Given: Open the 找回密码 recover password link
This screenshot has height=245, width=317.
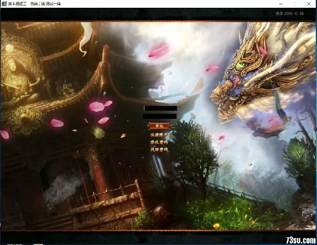Looking at the screenshot, I should click(159, 149).
